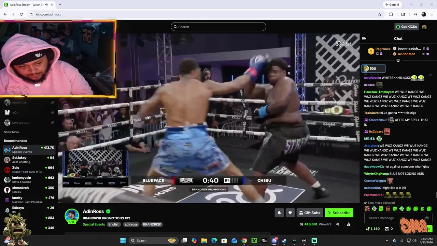437x246 pixels.
Task: Open Steam from the taskbar
Action: coord(284,241)
